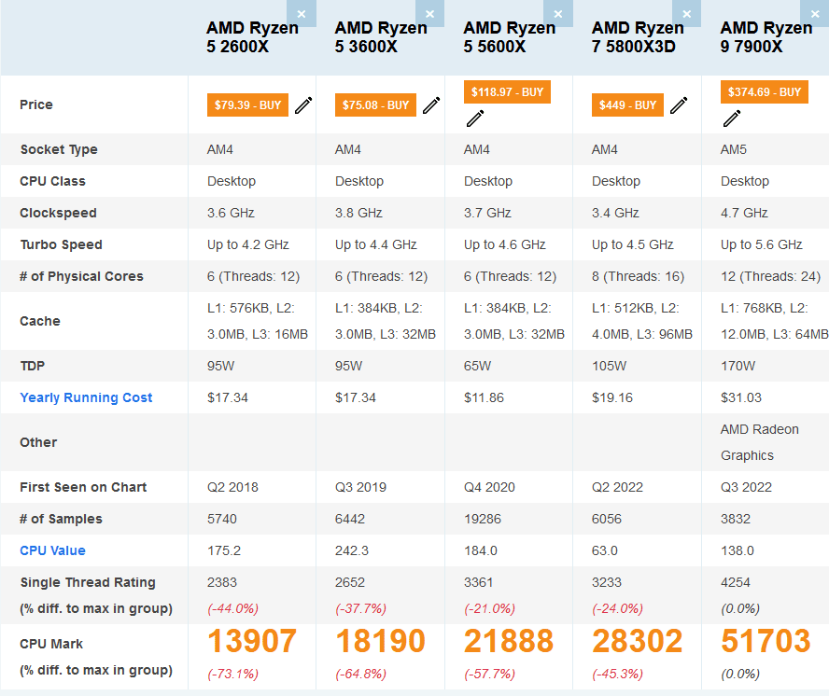Click the 3.4 GHz clockspeed value
The image size is (829, 696).
coord(615,213)
